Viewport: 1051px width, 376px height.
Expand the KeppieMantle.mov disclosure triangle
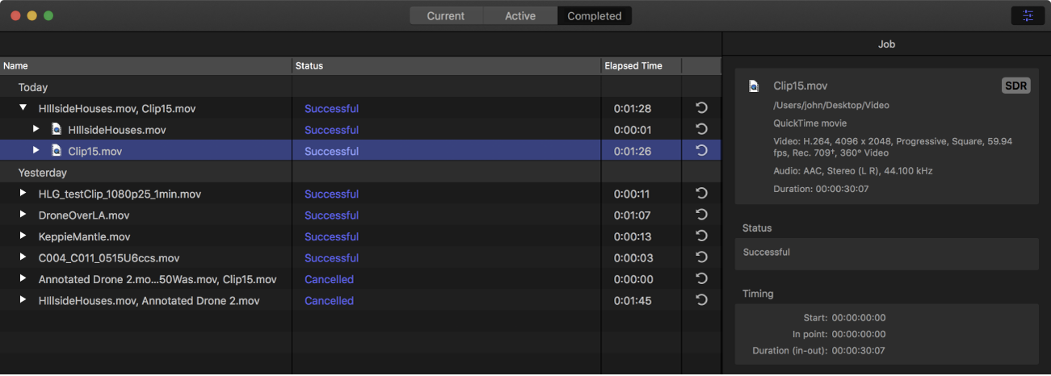point(23,236)
